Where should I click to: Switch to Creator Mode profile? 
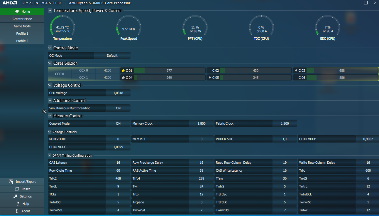(22, 19)
